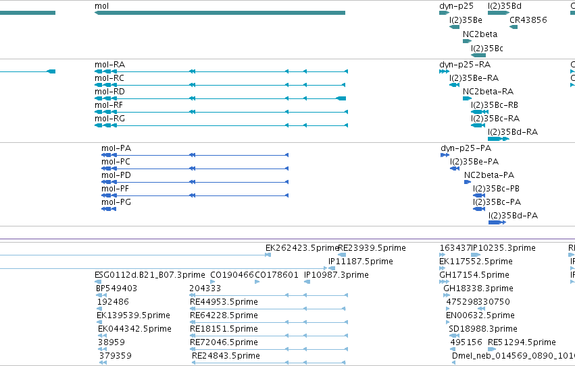Select the EK044342.5prime EST label
The image size is (575, 366).
tap(134, 330)
